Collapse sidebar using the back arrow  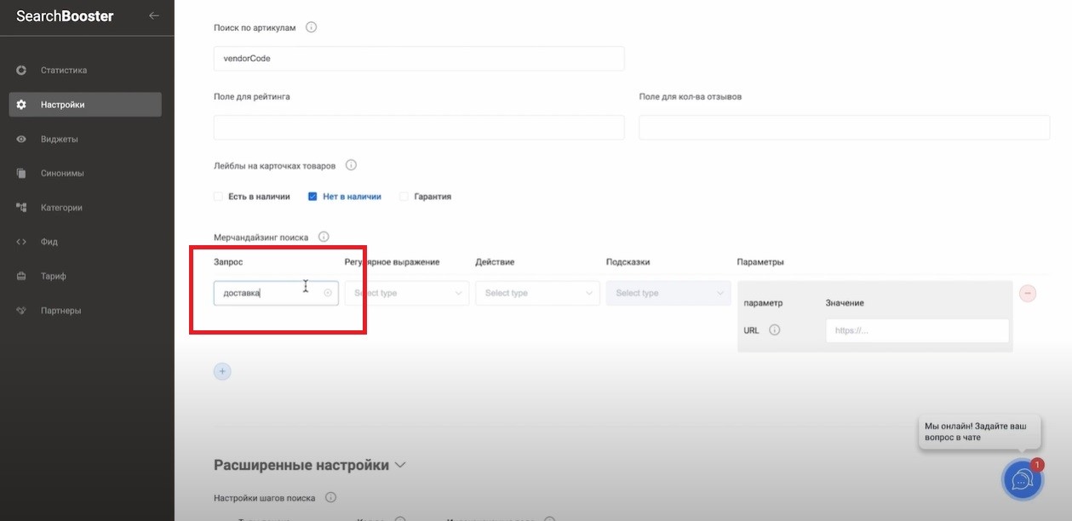(x=153, y=15)
